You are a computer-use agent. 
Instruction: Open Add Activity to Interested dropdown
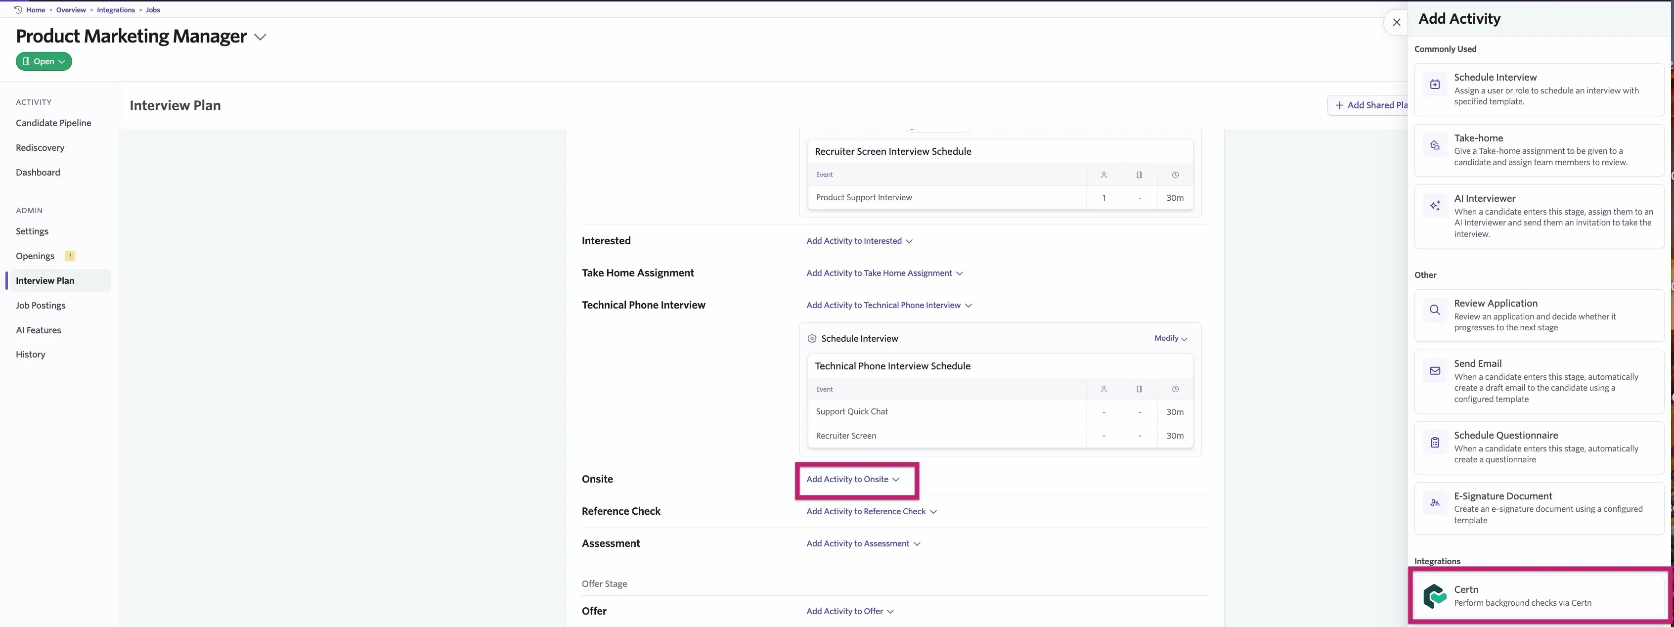pyautogui.click(x=859, y=241)
